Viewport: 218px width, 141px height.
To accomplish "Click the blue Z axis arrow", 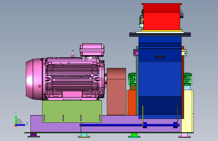I will (x=21, y=125).
